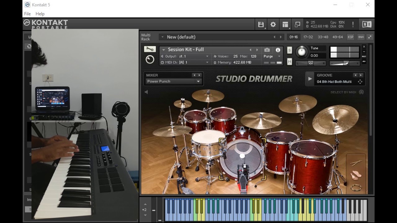Screen dimensions: 397x223
Task: Solo the instrument with S button
Action: click(289, 50)
